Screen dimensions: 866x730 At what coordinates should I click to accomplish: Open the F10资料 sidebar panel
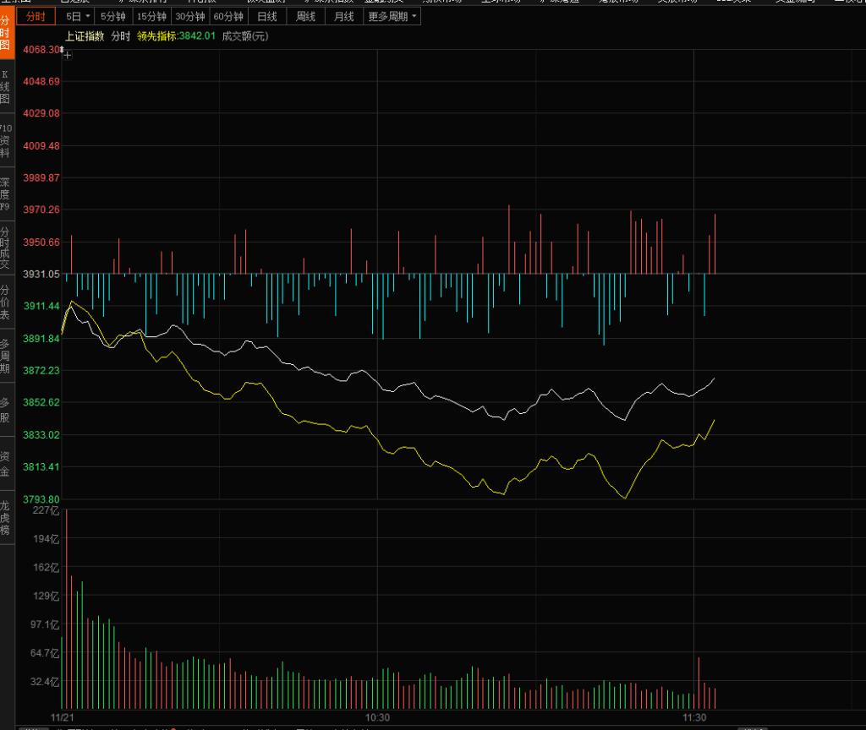(6, 140)
